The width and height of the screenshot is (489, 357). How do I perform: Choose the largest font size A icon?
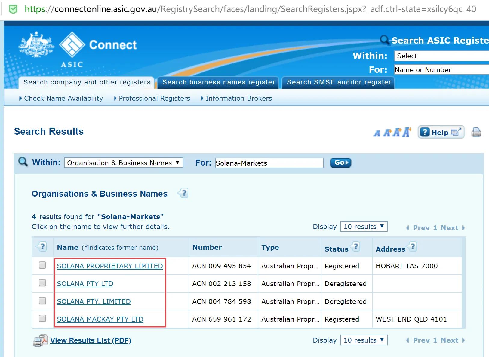[x=407, y=132]
